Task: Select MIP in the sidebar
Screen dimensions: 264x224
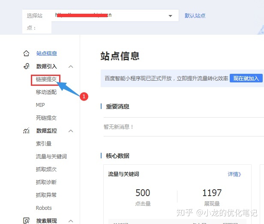Action: pos(40,105)
